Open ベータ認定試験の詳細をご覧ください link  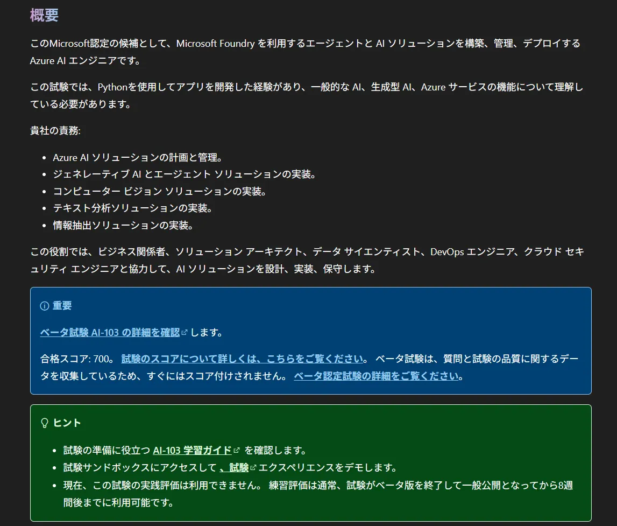[x=377, y=376]
